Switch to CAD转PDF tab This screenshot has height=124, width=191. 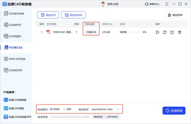coord(16,25)
